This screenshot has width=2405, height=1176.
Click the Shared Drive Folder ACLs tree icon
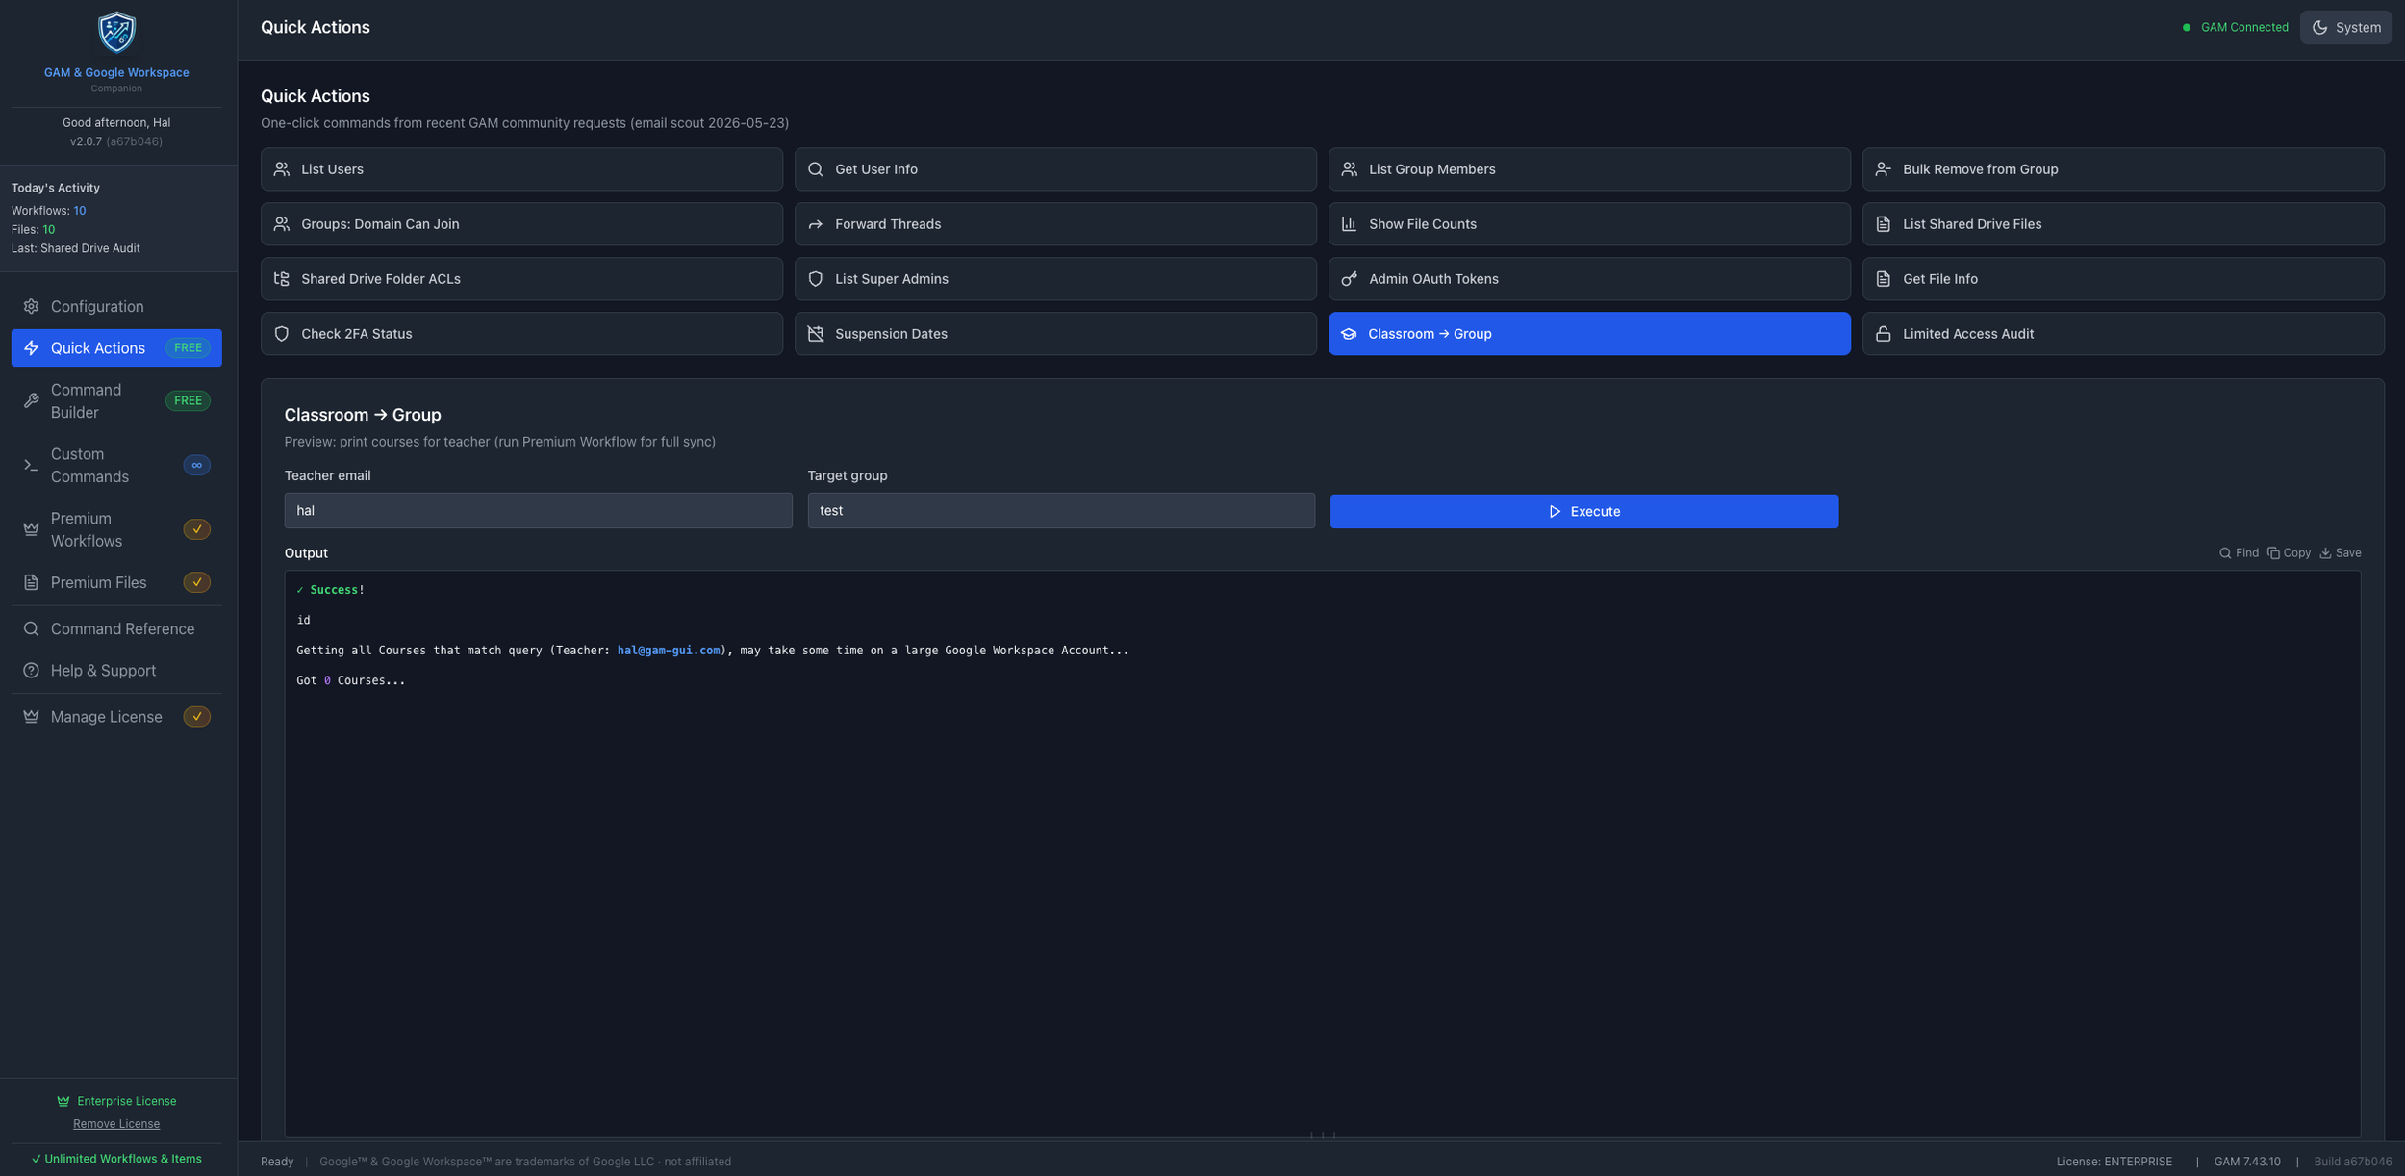282,279
